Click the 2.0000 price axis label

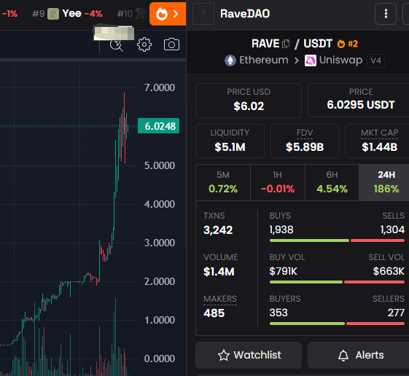160,281
